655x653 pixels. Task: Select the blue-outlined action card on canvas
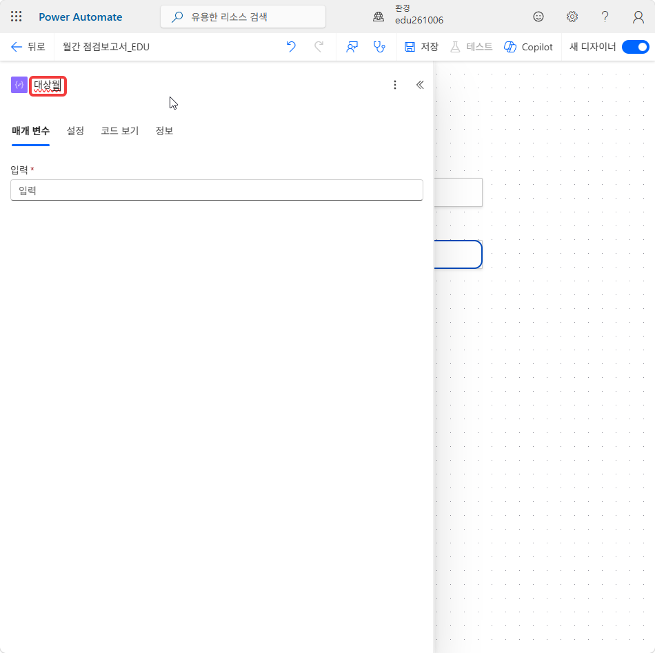point(458,254)
